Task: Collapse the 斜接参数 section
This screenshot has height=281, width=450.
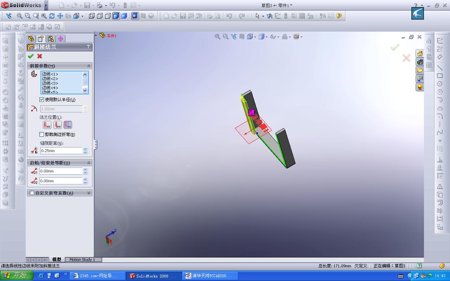Action: [89, 66]
